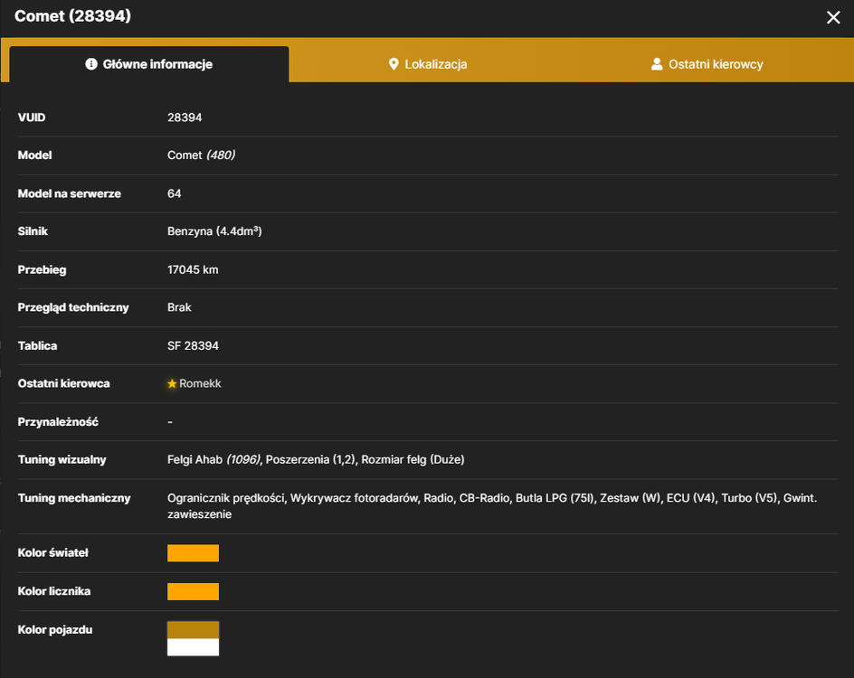Image resolution: width=854 pixels, height=678 pixels.
Task: Click the VUID row label
Action: pos(32,118)
